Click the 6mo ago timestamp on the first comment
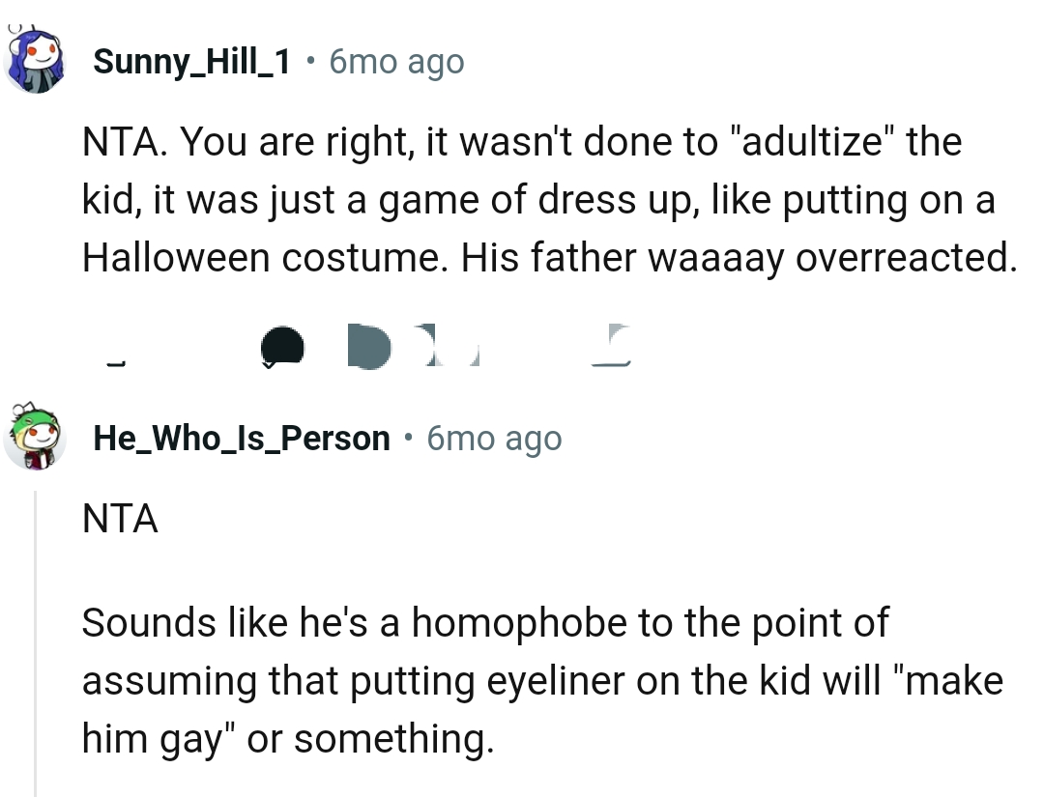This screenshot has width=1044, height=797. tap(396, 61)
